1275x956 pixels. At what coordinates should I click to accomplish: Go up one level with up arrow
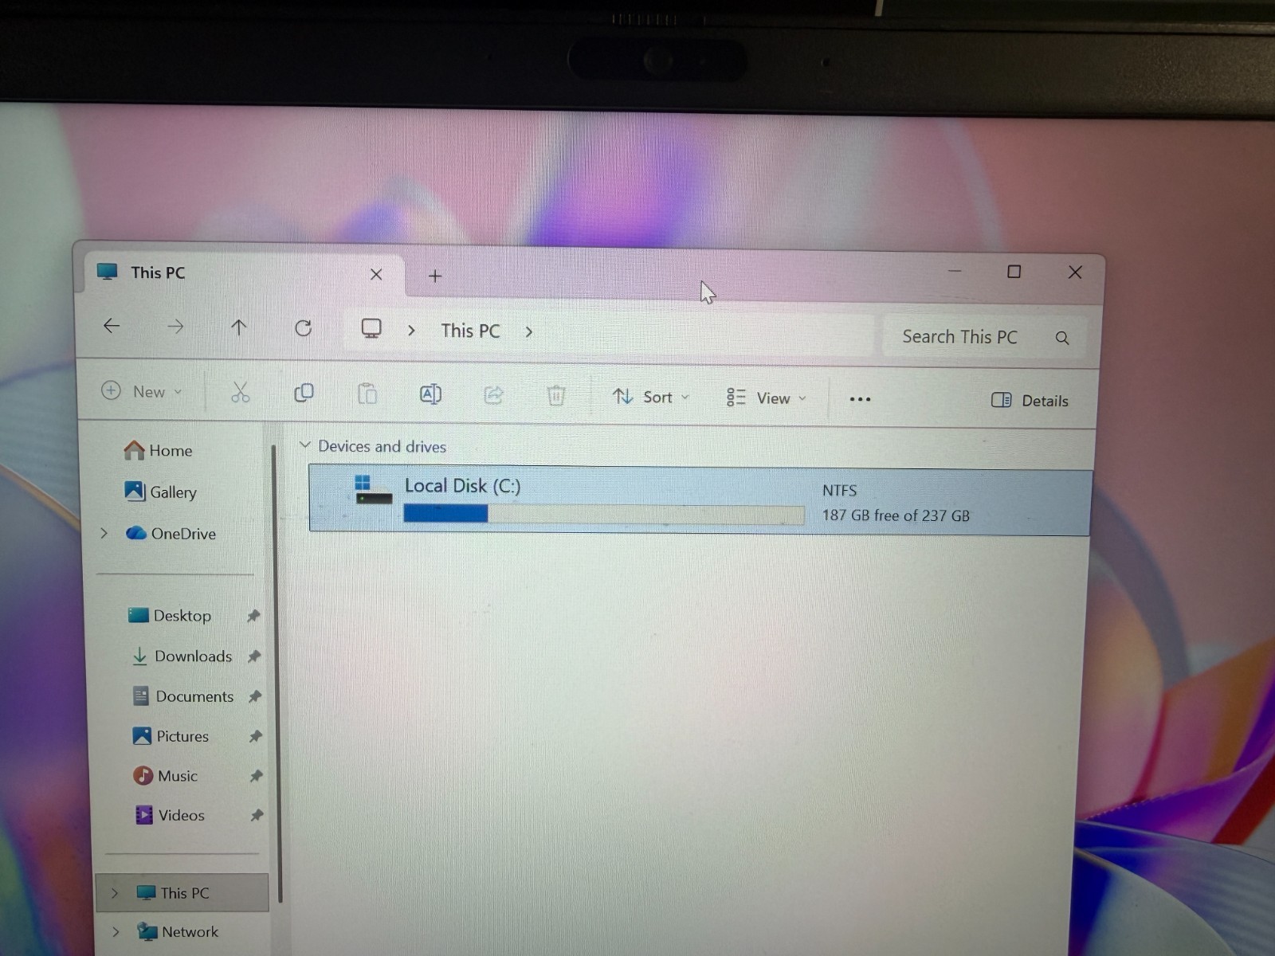pos(238,327)
